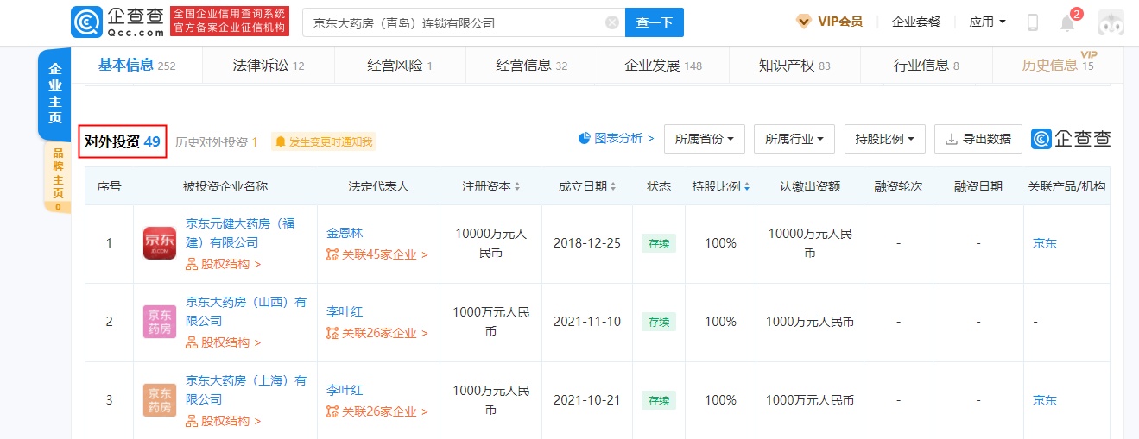
Task: Click 存续 status in row 1
Action: pos(659,243)
